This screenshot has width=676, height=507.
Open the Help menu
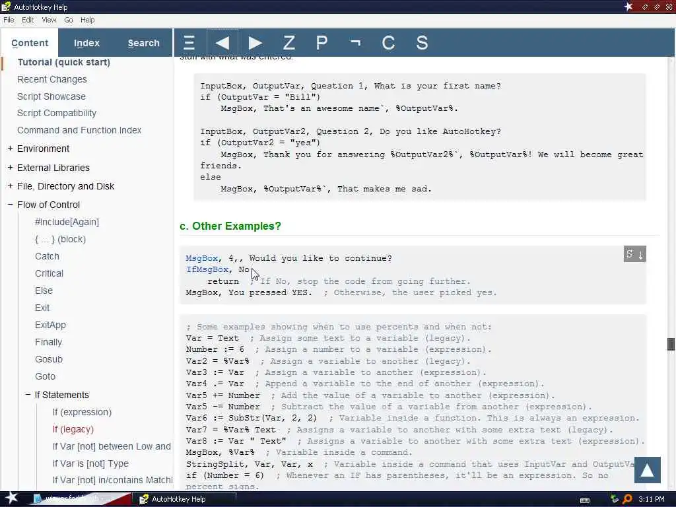pos(88,20)
